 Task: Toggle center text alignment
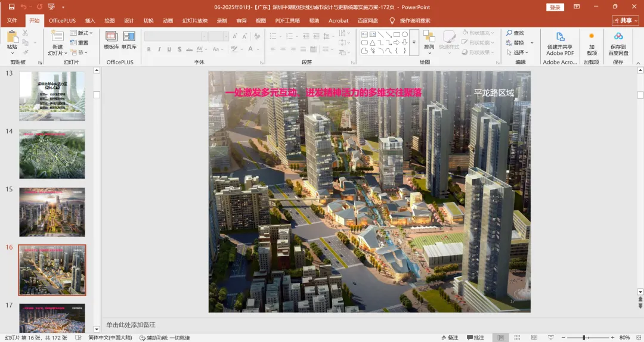coord(283,49)
